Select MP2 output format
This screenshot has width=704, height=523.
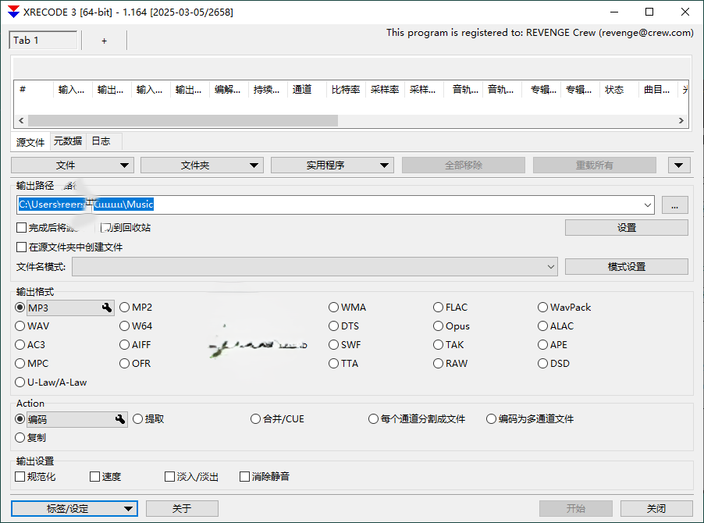pyautogui.click(x=136, y=308)
